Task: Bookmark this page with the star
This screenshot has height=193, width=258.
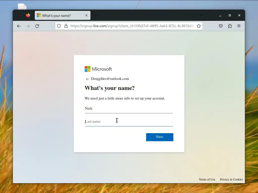Action: click(199, 26)
